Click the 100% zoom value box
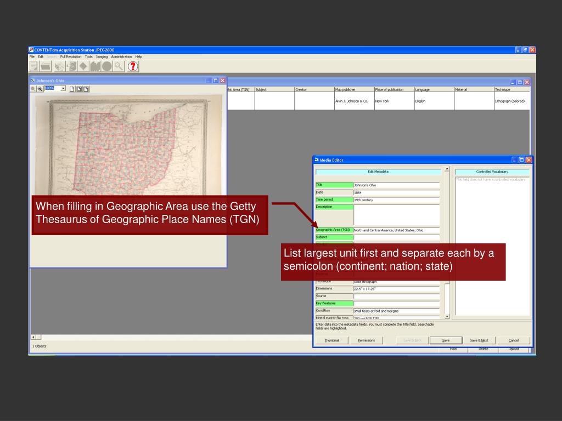 pyautogui.click(x=52, y=88)
